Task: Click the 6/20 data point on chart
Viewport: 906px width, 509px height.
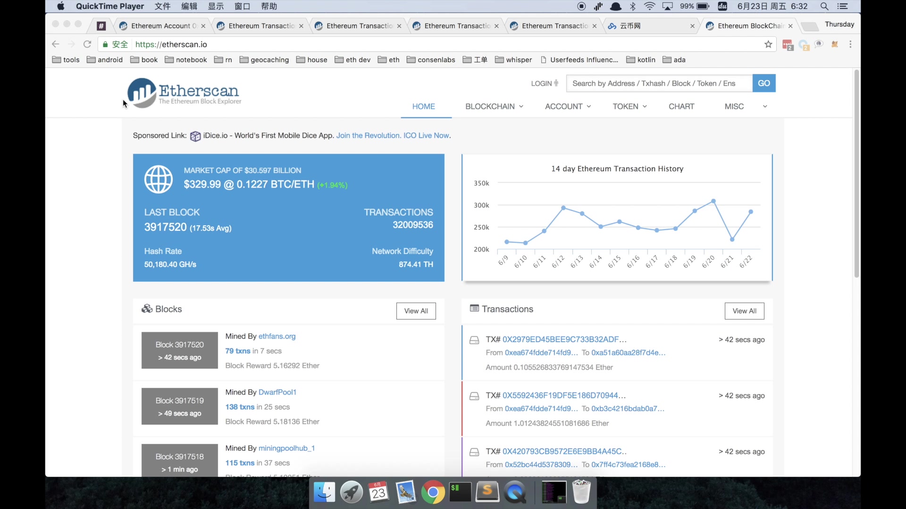Action: click(713, 201)
